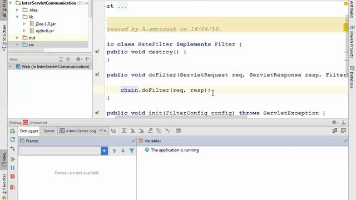Click the gutter override icon beside destroy()
This screenshot has height=200, width=356.
(x=97, y=52)
